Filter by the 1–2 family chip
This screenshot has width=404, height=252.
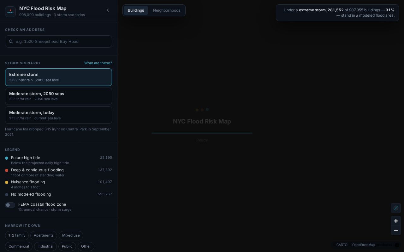pos(17,235)
